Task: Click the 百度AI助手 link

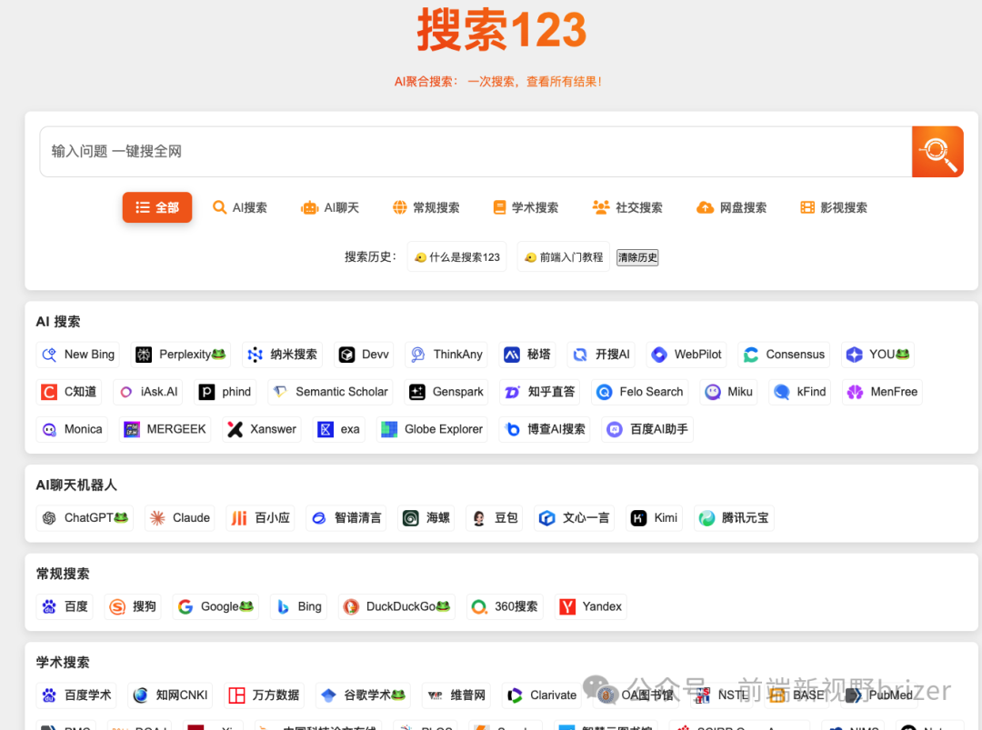Action: click(x=647, y=429)
